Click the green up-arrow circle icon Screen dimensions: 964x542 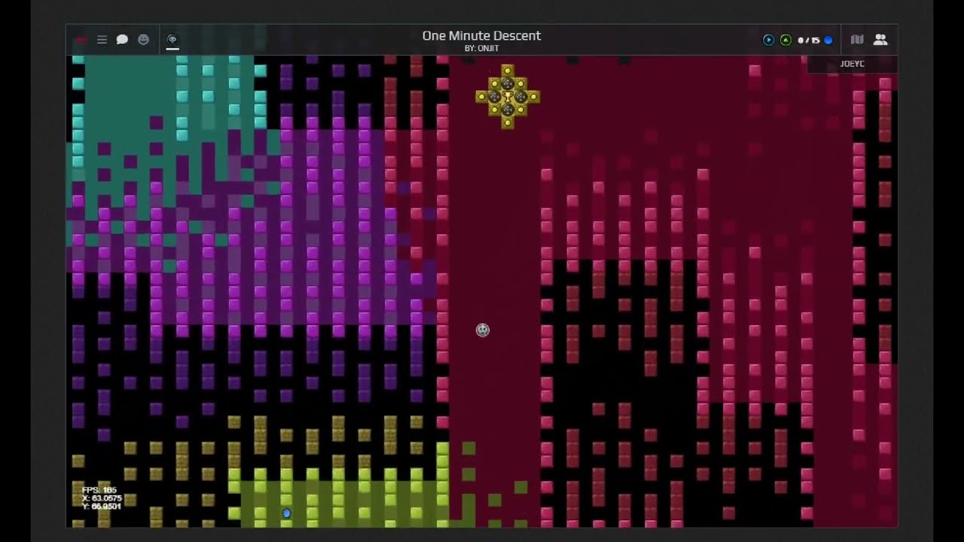(x=786, y=40)
